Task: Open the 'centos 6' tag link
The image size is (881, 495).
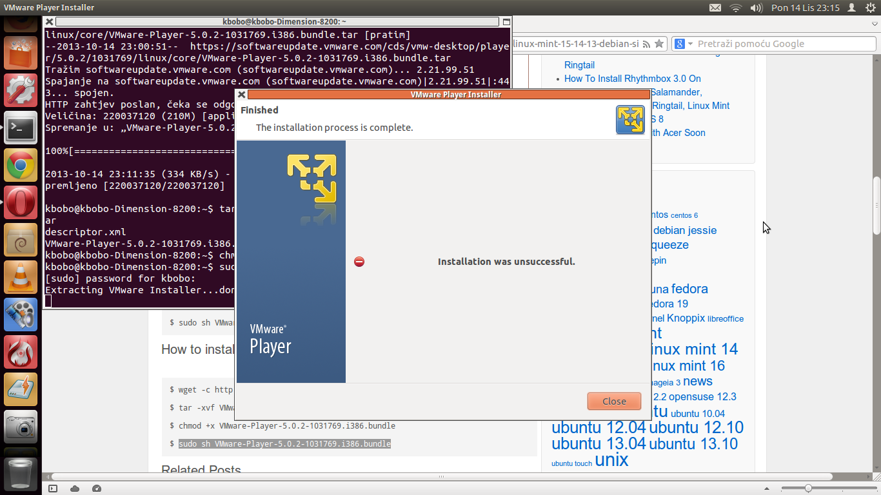Action: 684,215
